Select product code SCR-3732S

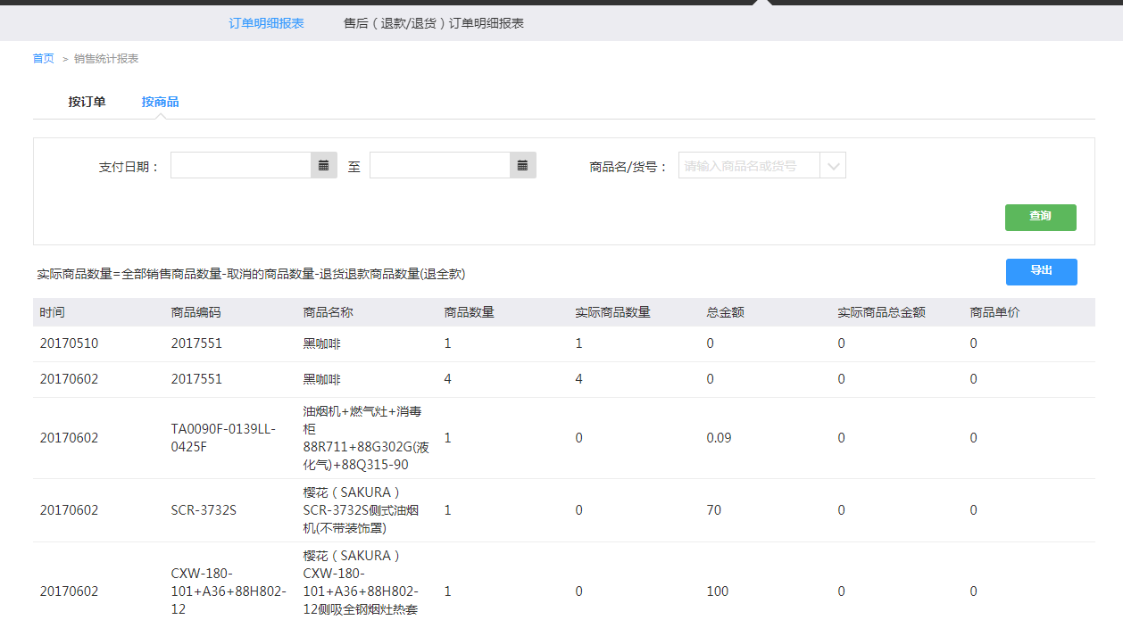click(x=204, y=510)
